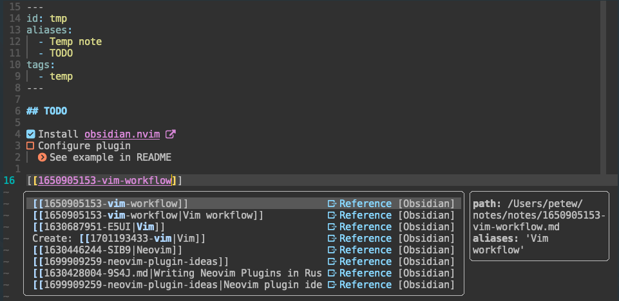Screen dimensions: 619x301
Task: Follow the 1650905153-vim-workflow wiki link
Action: click(104, 181)
